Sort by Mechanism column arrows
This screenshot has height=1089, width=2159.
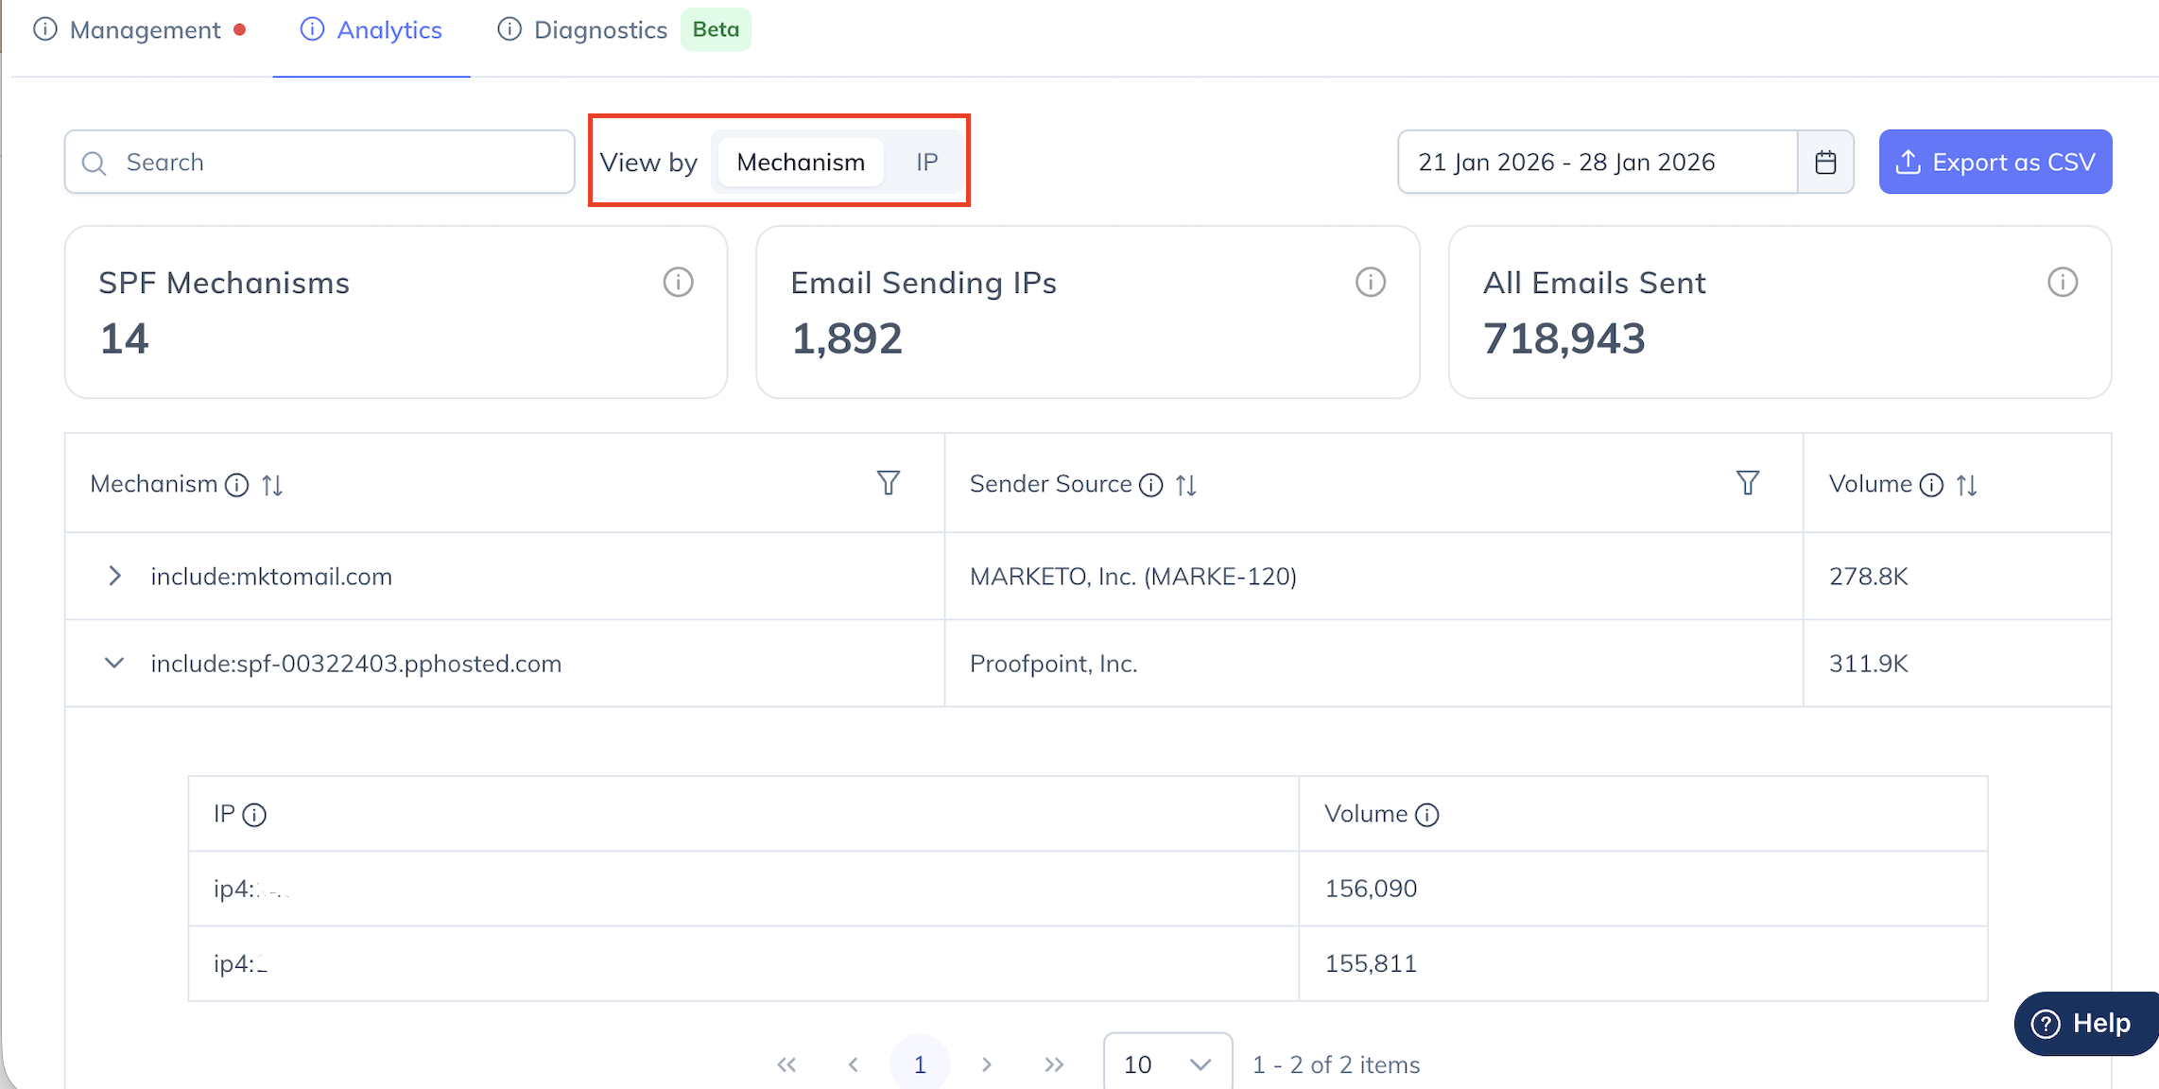(x=272, y=485)
